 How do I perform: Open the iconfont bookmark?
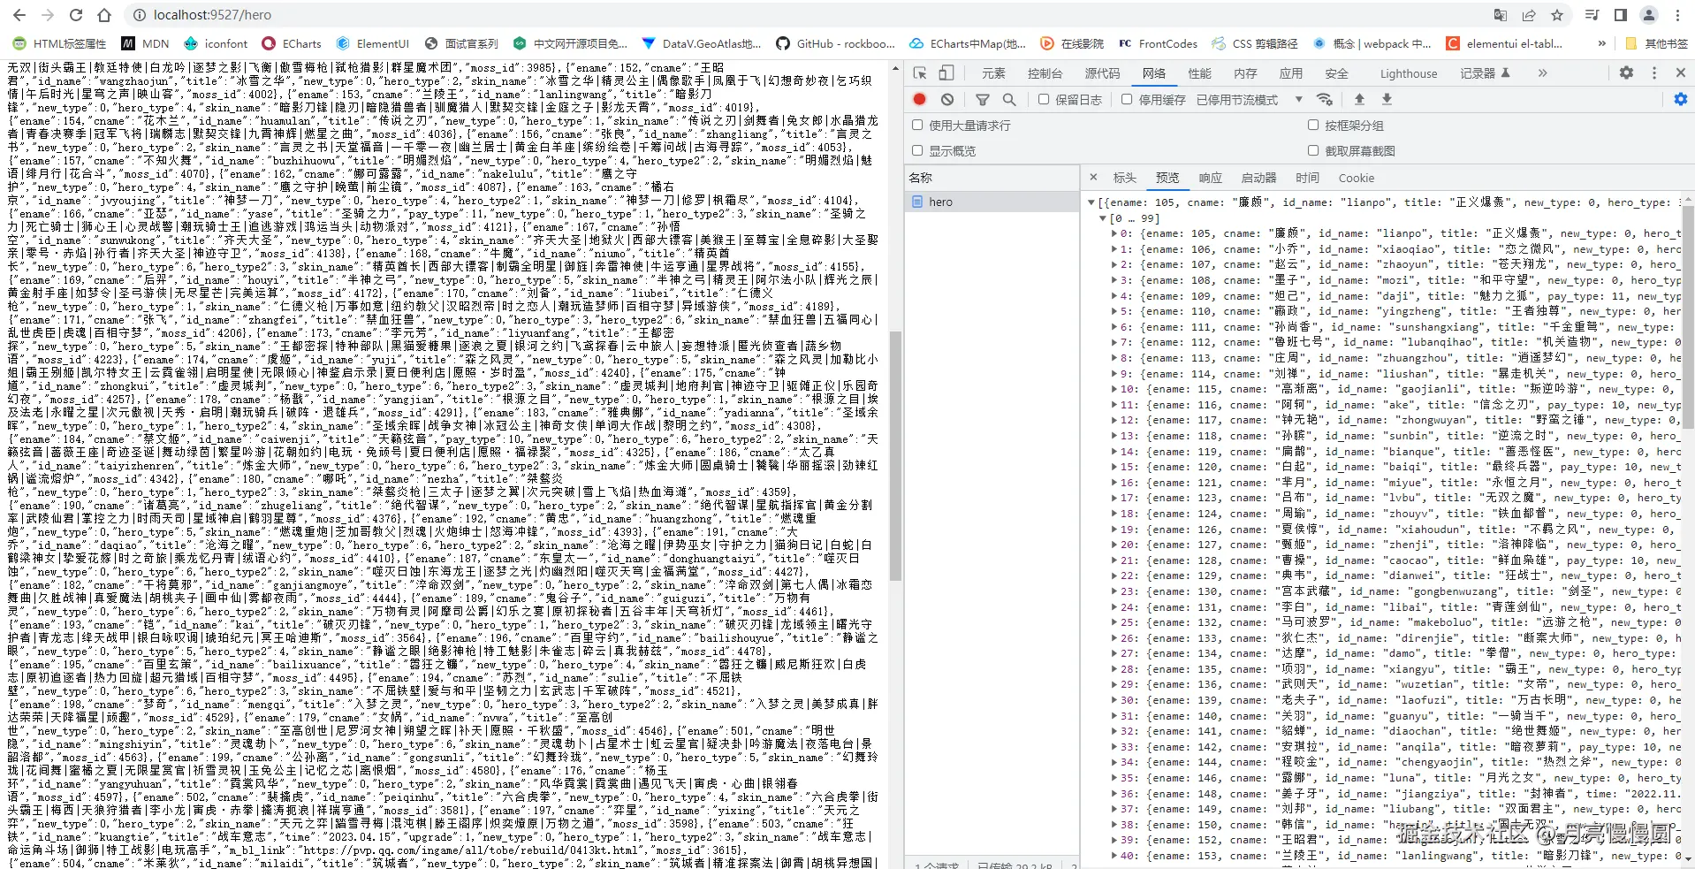pos(216,43)
